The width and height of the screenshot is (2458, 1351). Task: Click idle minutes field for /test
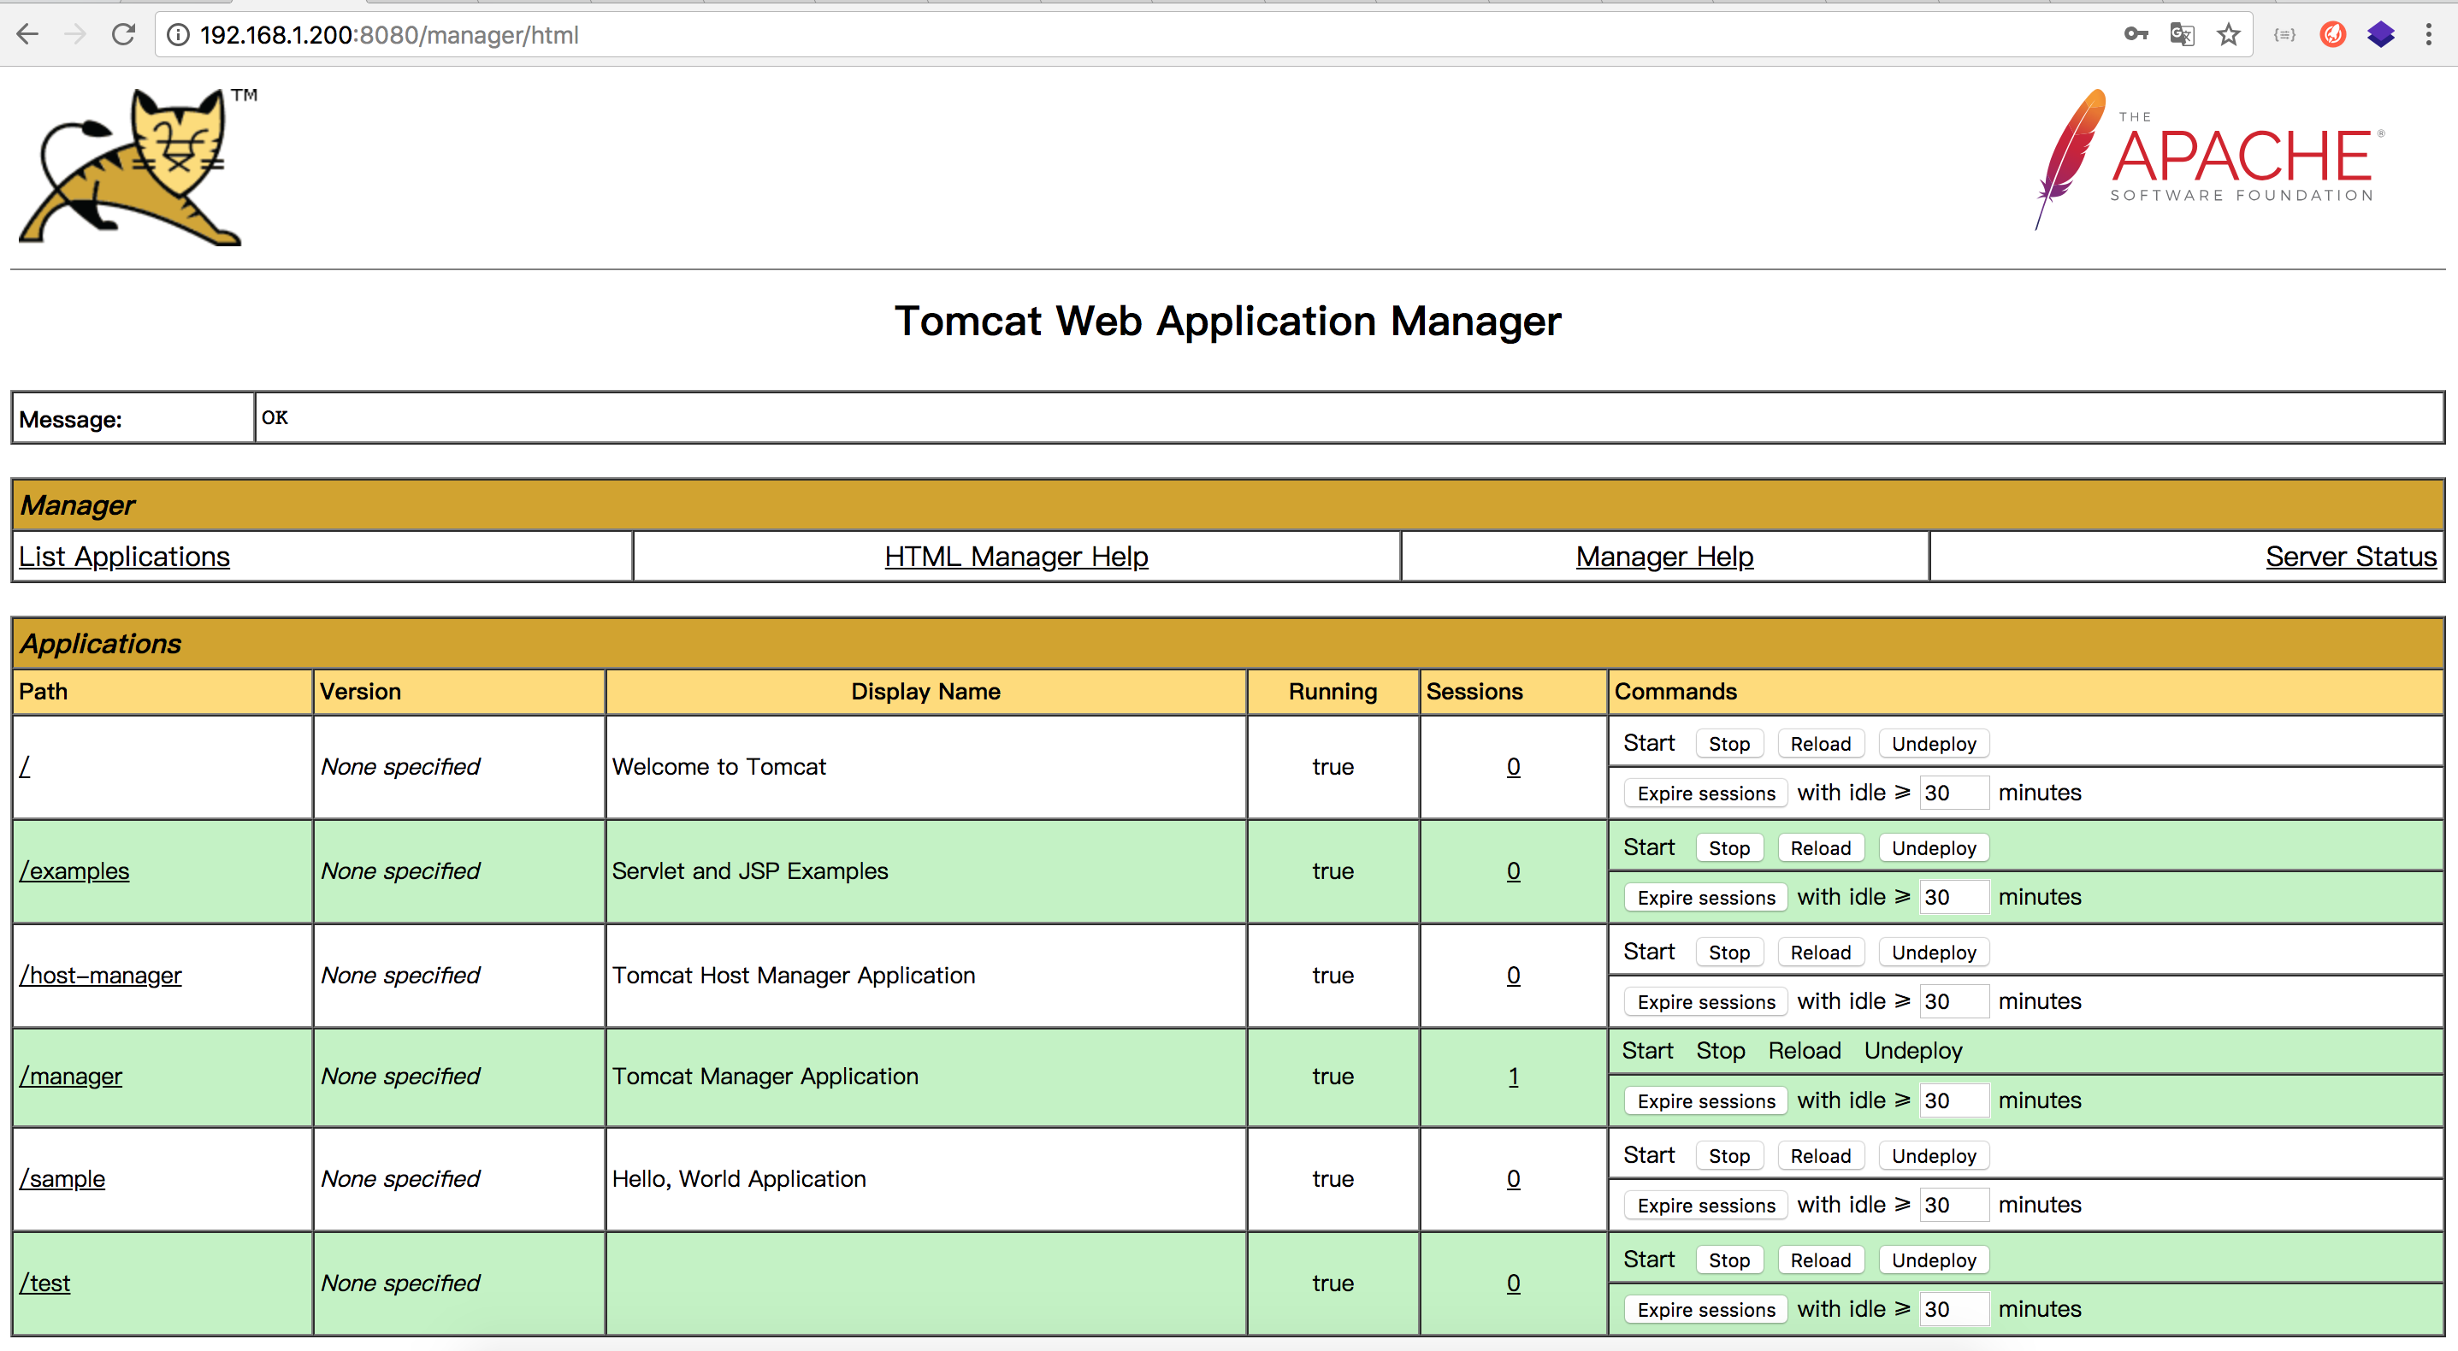tap(1954, 1309)
